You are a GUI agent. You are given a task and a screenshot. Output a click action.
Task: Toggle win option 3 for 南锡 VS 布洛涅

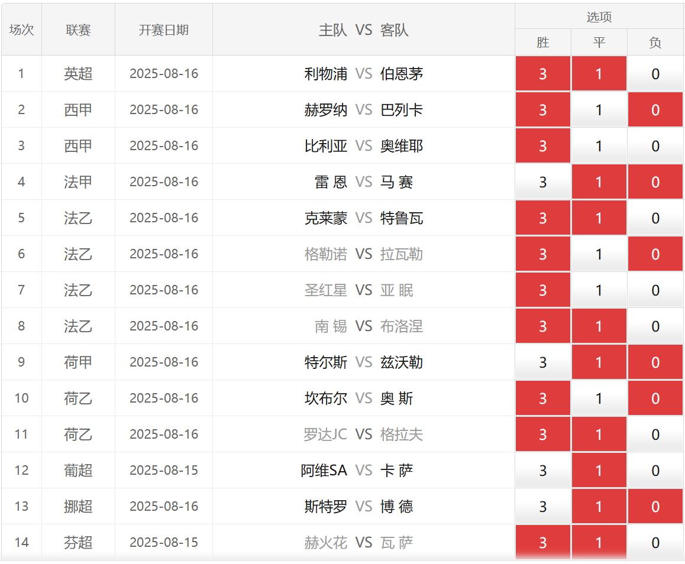pos(542,326)
